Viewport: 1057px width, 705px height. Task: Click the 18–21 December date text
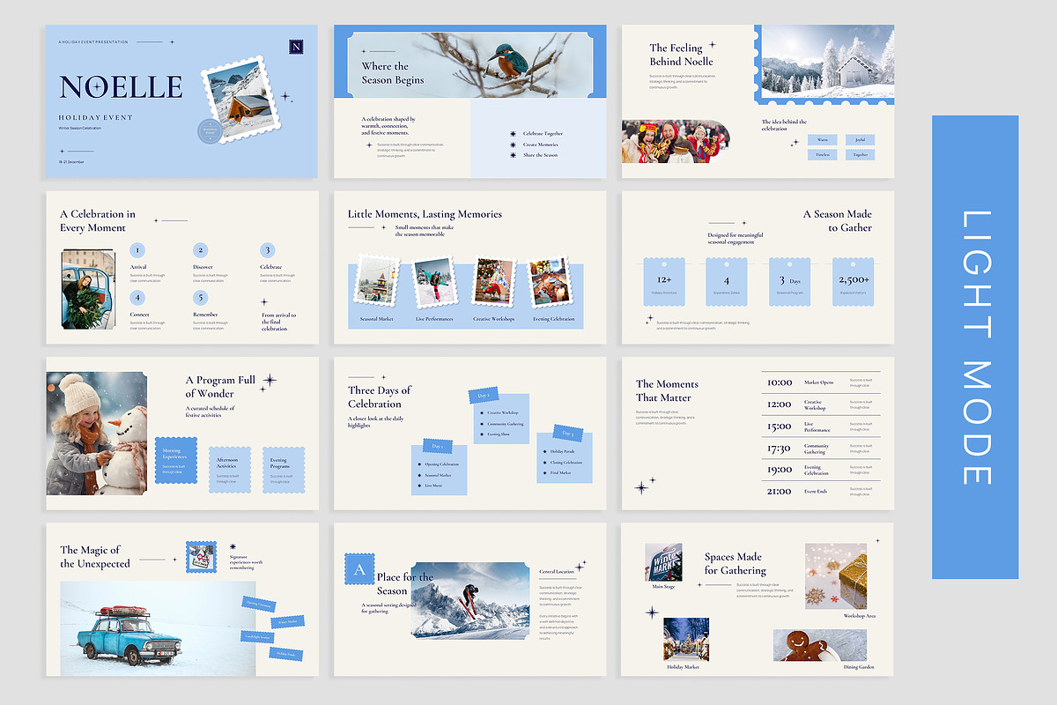[72, 163]
